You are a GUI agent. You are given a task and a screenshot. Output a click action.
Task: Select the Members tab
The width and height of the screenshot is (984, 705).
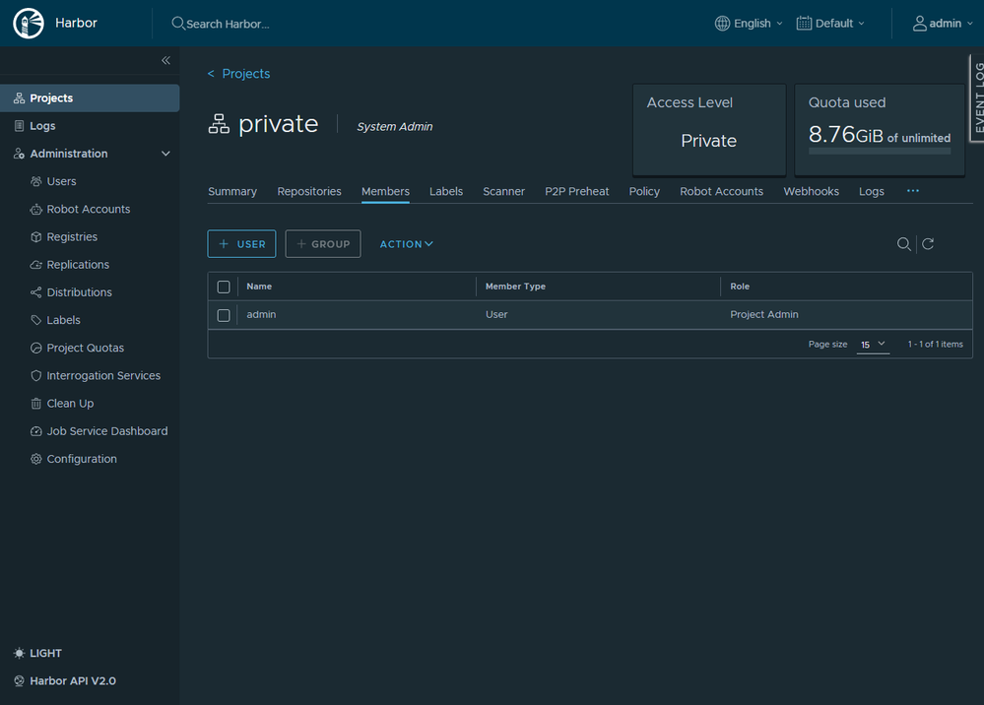385,191
